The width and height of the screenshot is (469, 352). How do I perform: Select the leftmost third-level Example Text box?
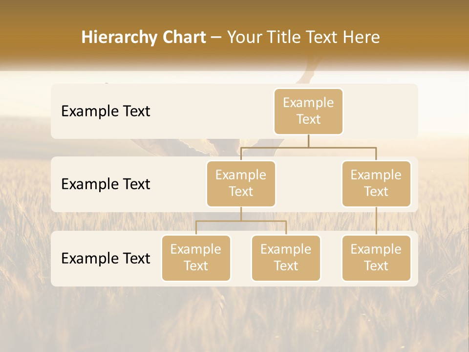196,258
